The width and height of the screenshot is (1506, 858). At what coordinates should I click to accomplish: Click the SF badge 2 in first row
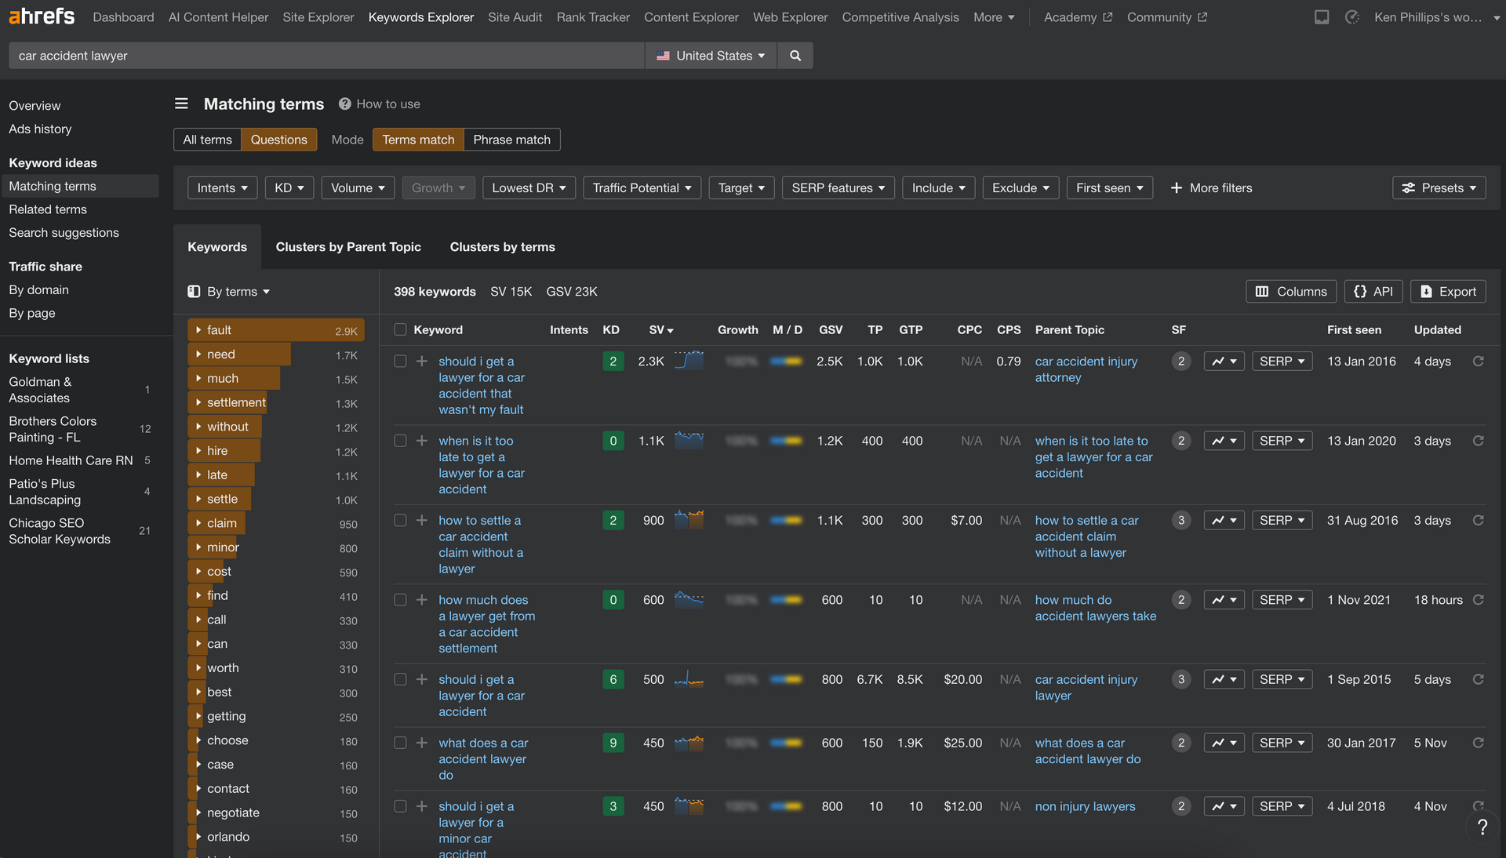(1181, 362)
